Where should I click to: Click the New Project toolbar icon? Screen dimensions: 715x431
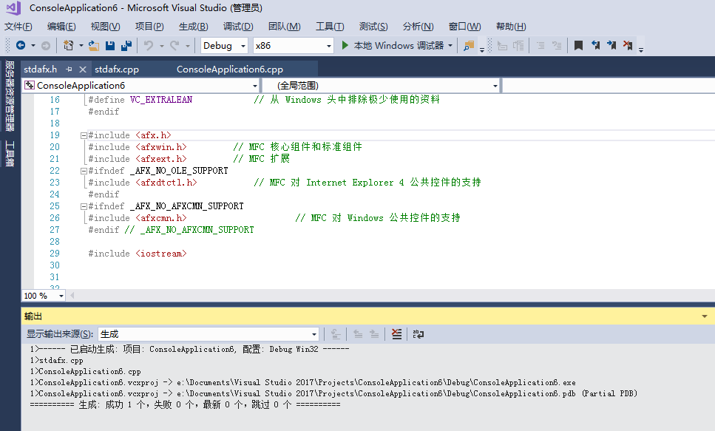point(69,45)
